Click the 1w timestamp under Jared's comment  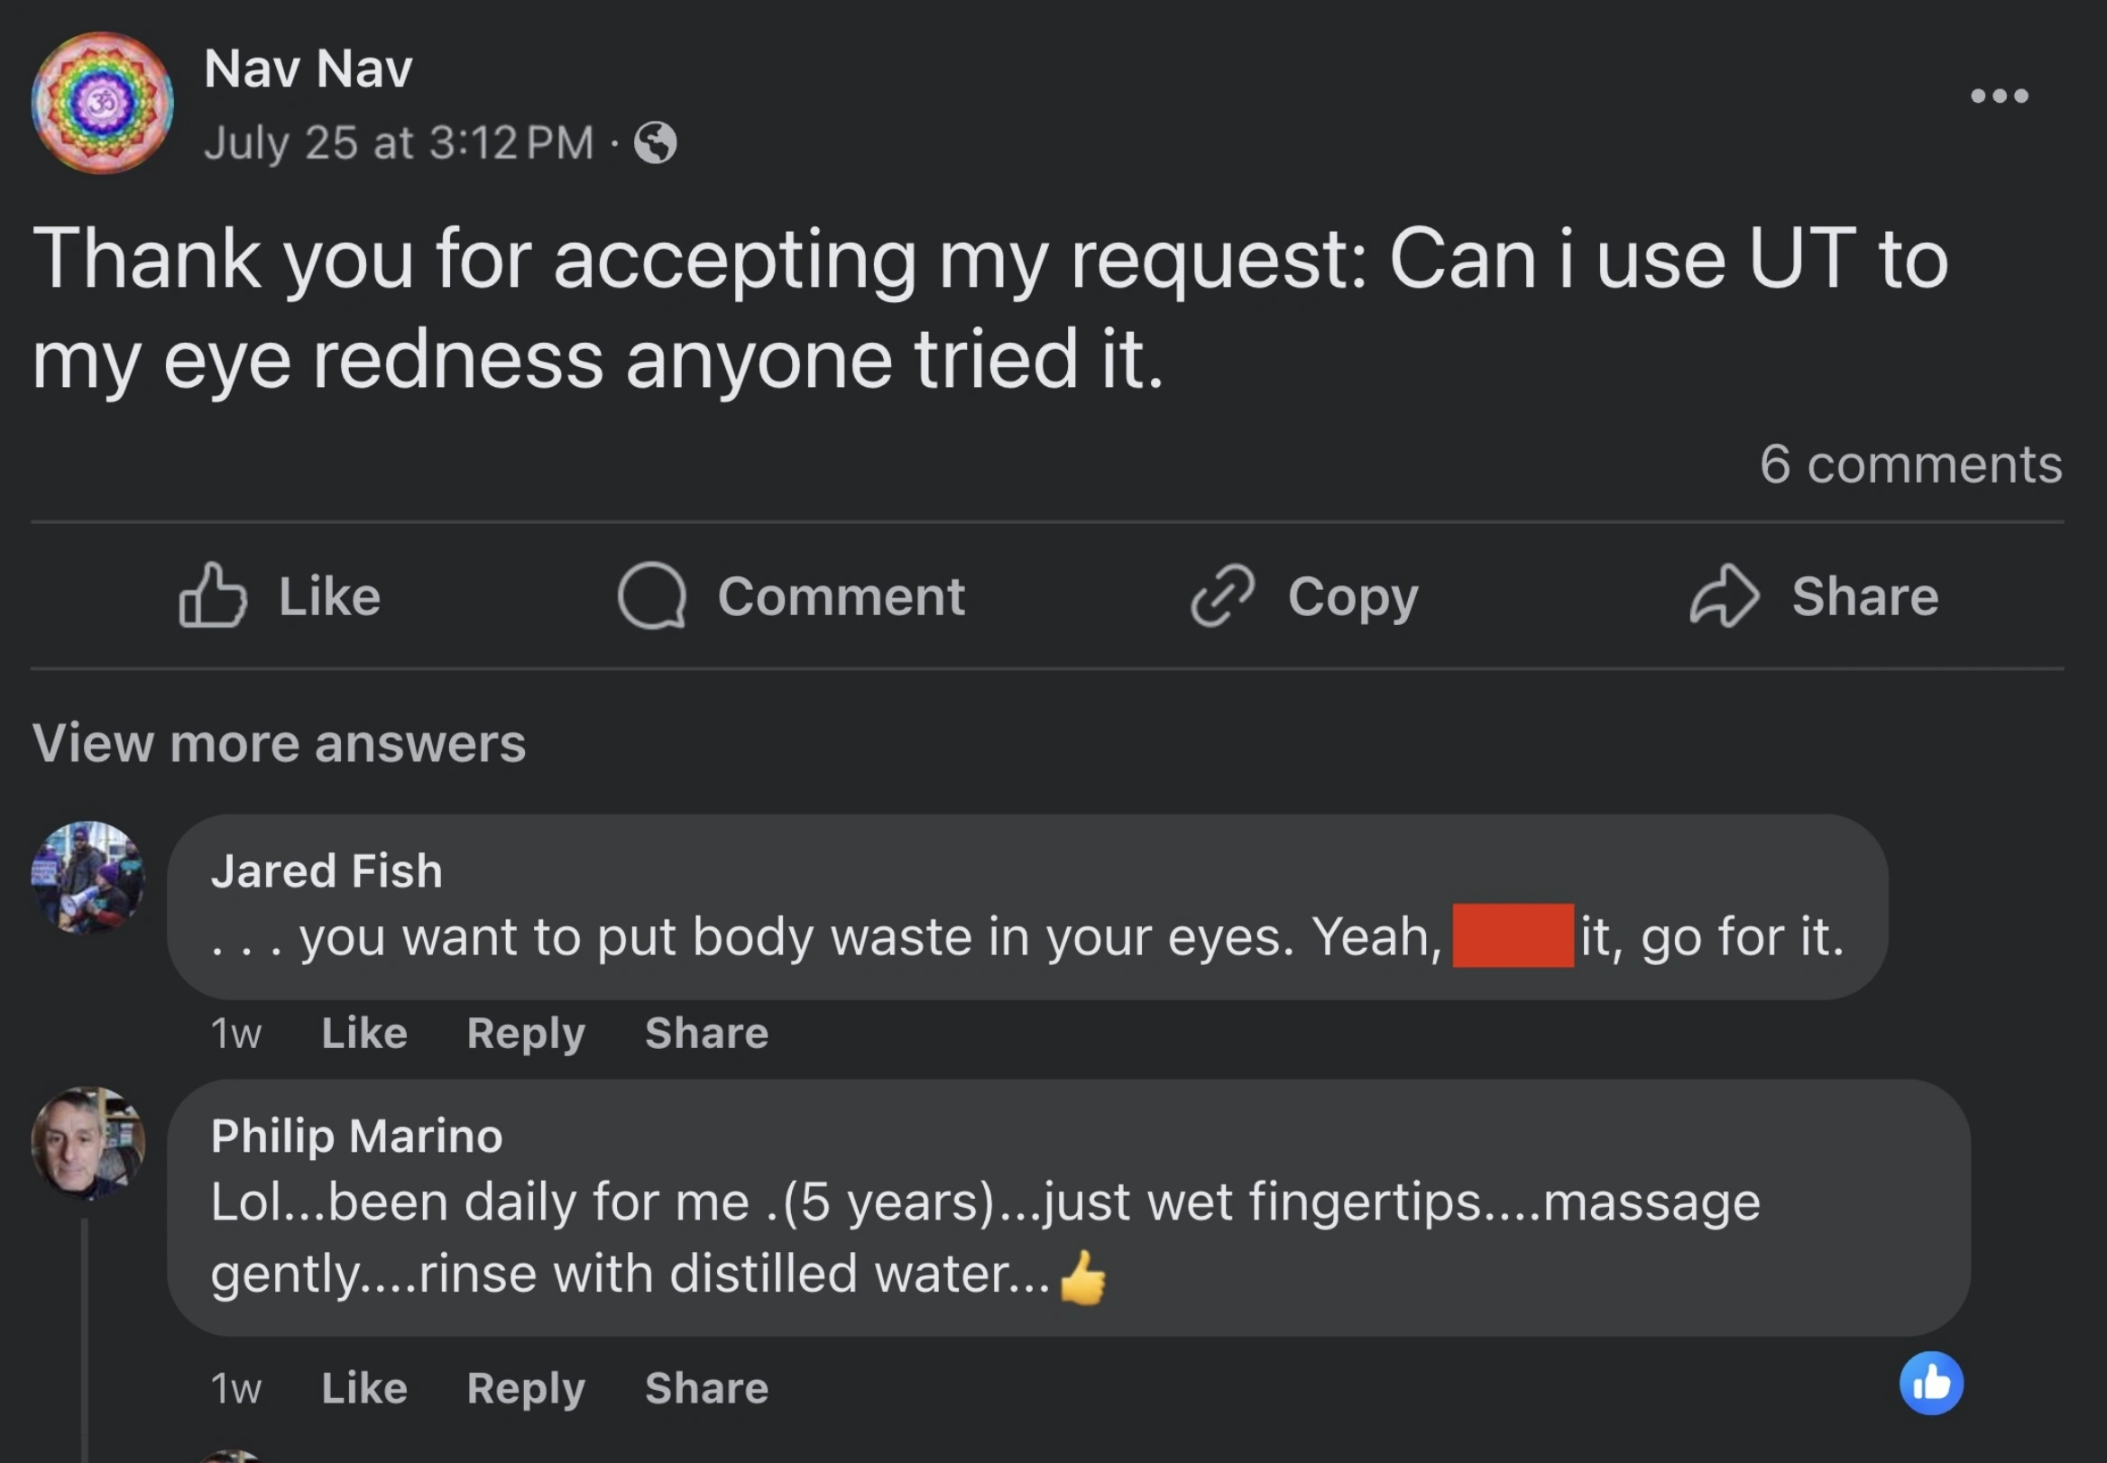coord(236,1033)
